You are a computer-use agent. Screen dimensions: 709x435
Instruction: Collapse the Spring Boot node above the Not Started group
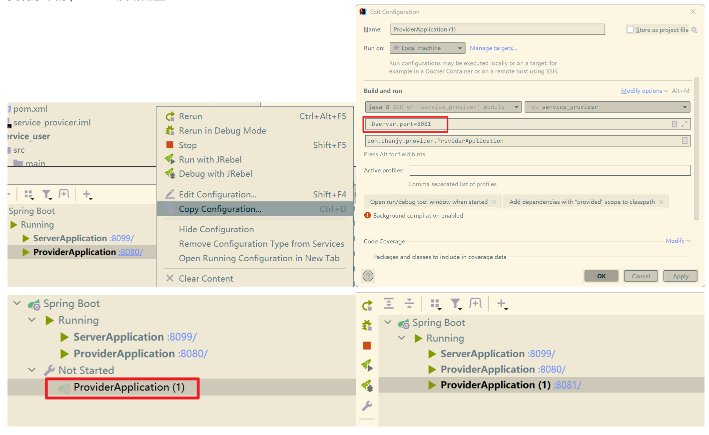17,303
